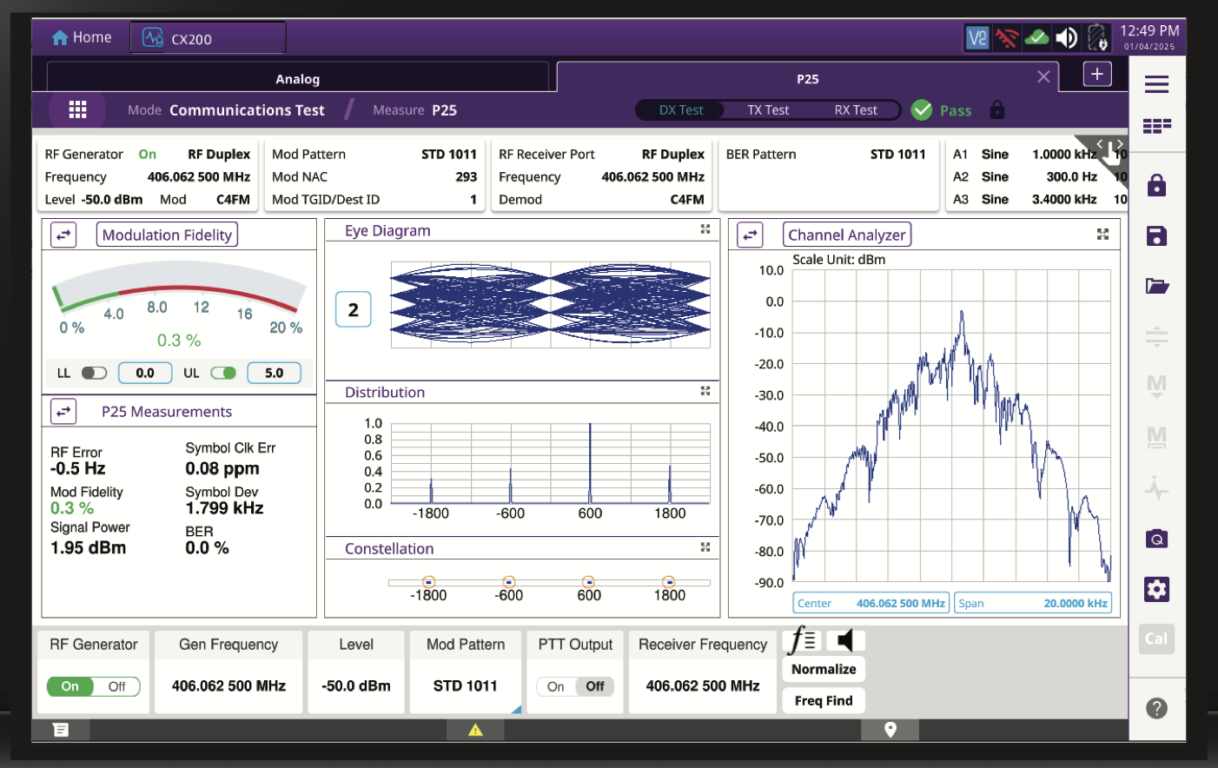1218x768 pixels.
Task: Click the save floppy disk icon
Action: pos(1156,236)
